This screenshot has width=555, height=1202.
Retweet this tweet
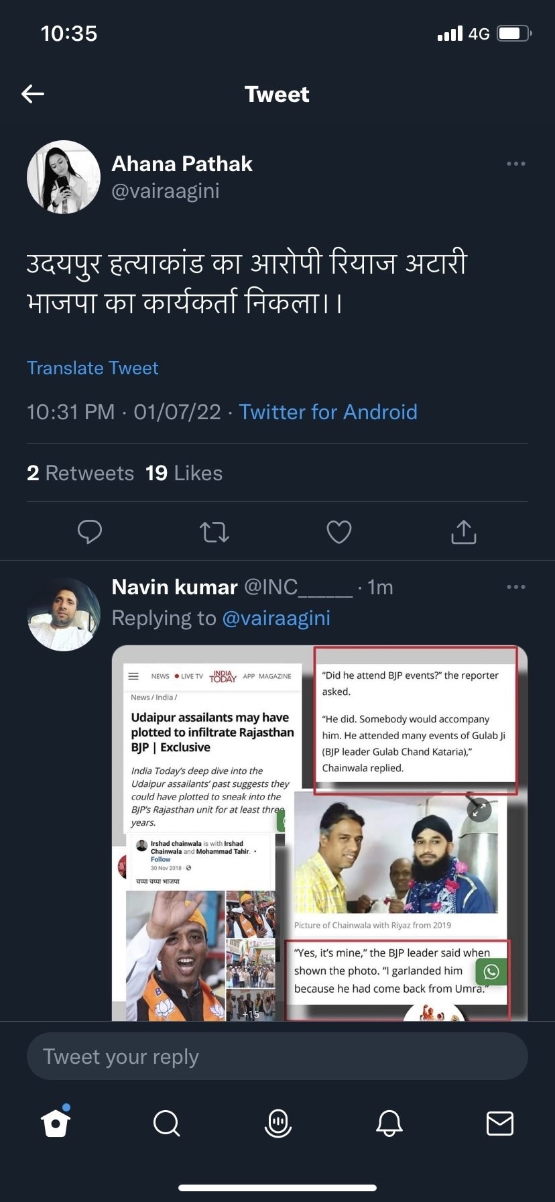[214, 533]
